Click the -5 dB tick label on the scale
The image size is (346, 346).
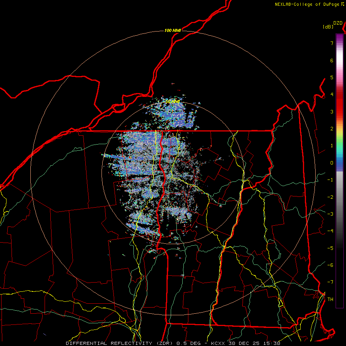tap(330, 248)
